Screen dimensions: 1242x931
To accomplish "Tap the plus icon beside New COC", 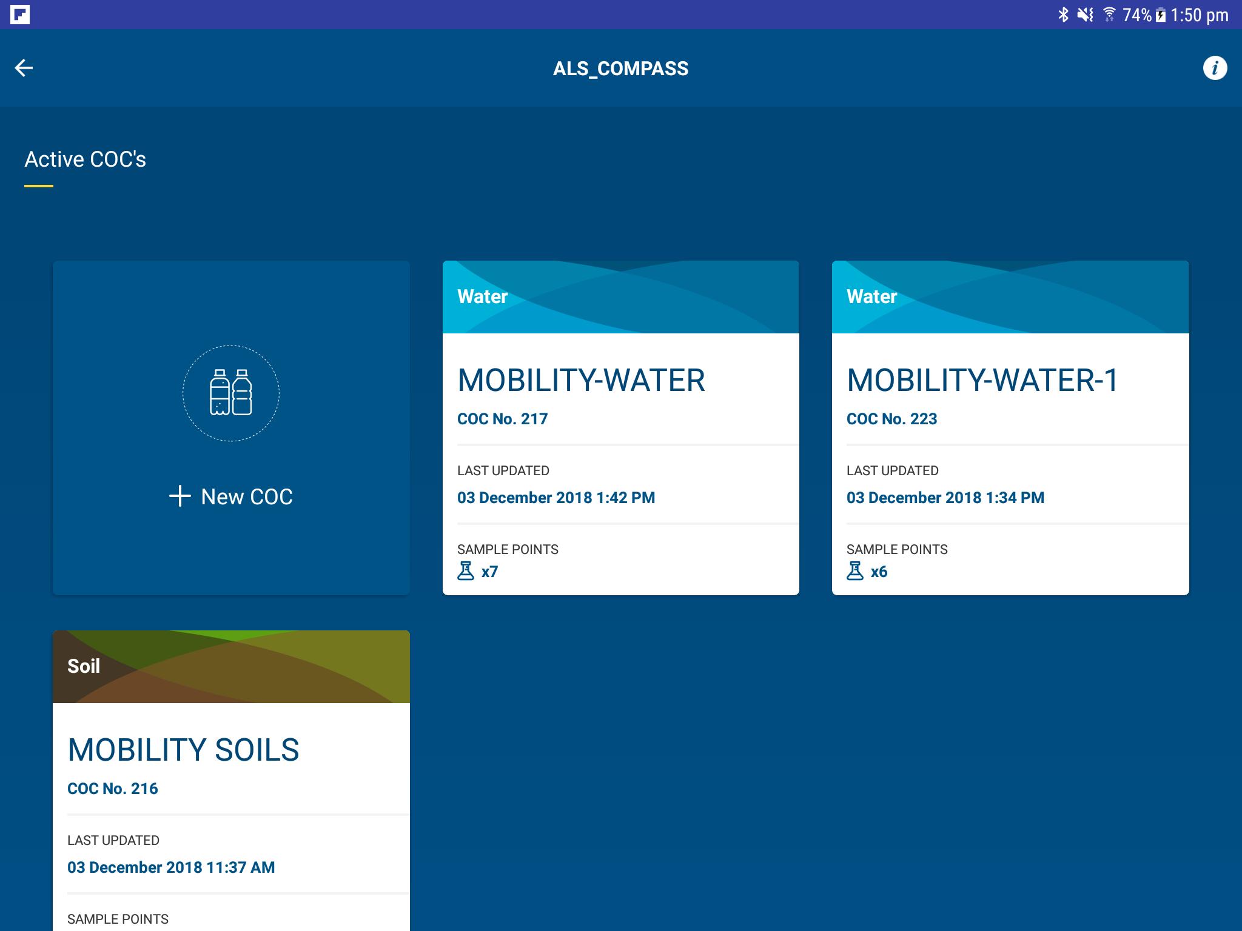I will pos(180,496).
